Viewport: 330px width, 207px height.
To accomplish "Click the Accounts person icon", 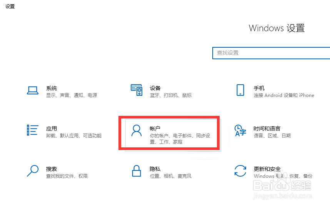I will tap(137, 130).
